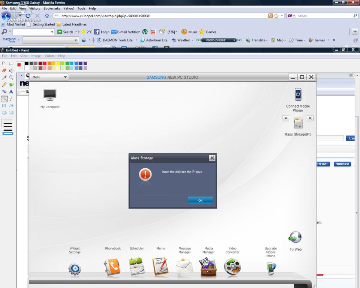Launch the Video Converter icon
Viewport: 360px width, 288px height.
232,267
